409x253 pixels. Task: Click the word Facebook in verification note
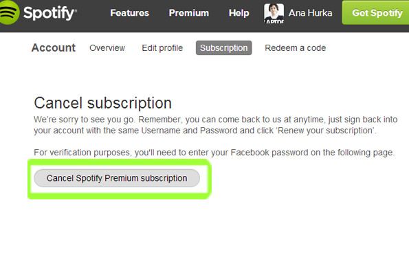[x=250, y=153]
